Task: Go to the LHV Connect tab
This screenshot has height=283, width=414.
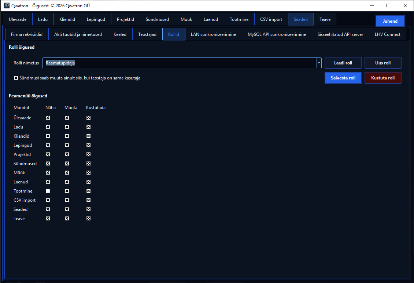Action: (x=388, y=34)
